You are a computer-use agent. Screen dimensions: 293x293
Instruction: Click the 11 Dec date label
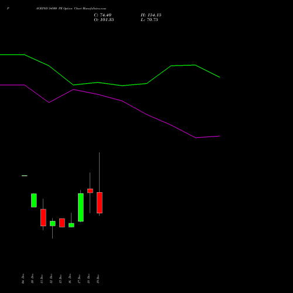pyautogui.click(x=42, y=278)
